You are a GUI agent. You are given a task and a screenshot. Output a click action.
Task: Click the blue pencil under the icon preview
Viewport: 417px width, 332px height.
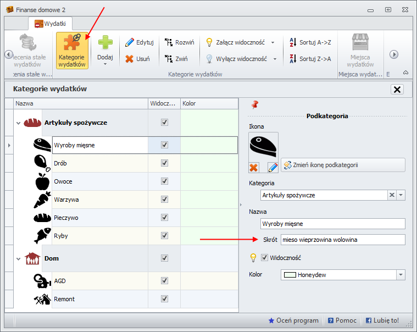click(x=273, y=167)
